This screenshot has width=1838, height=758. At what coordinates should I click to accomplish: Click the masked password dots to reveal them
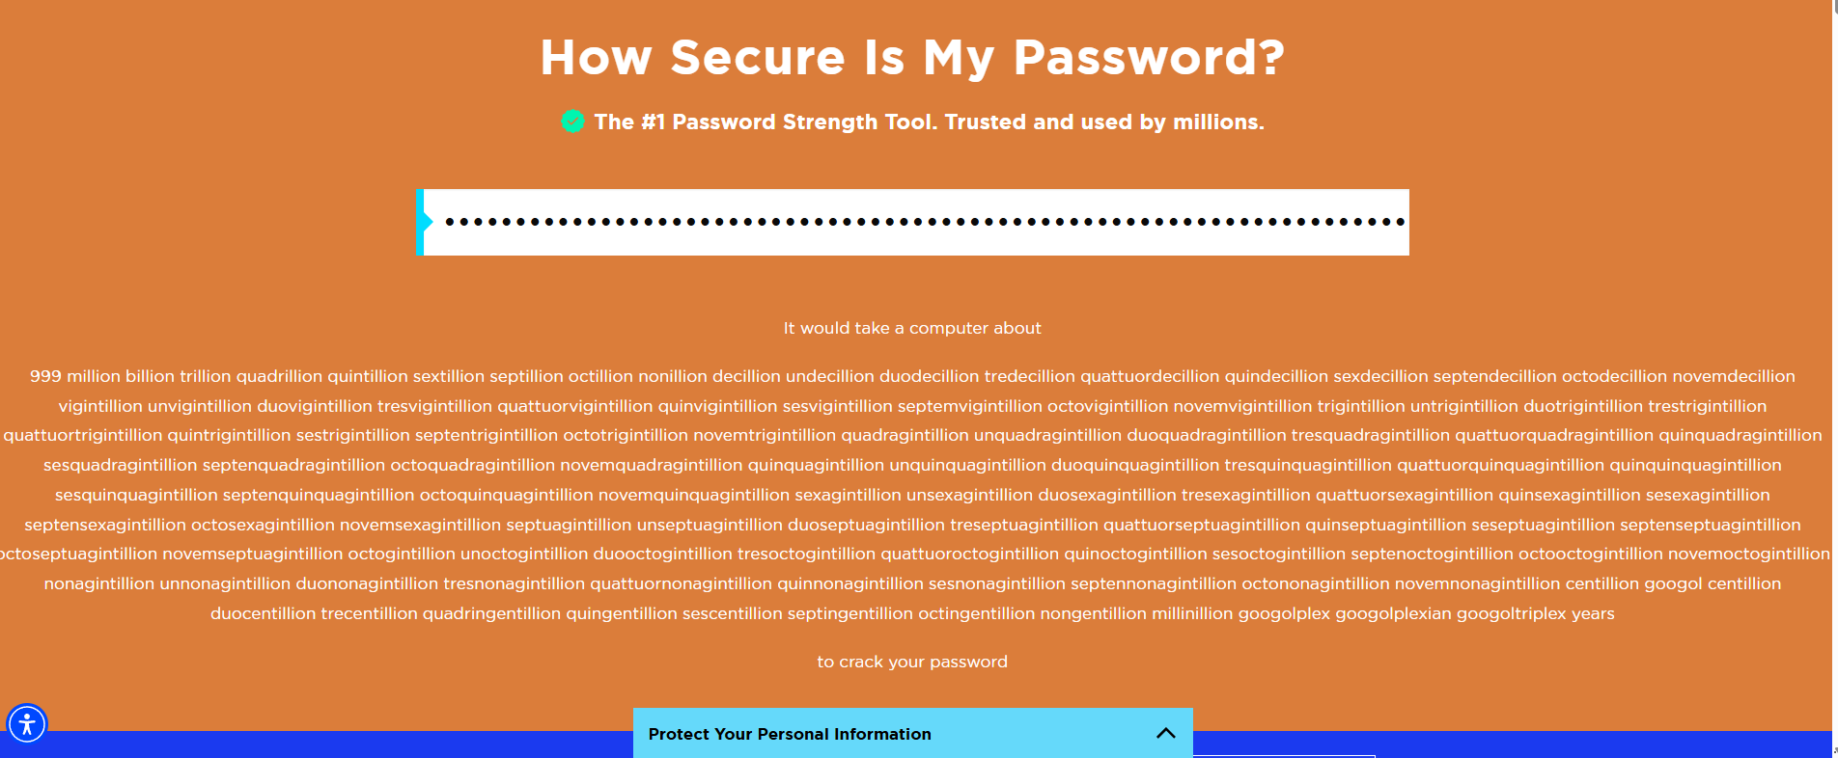(917, 222)
